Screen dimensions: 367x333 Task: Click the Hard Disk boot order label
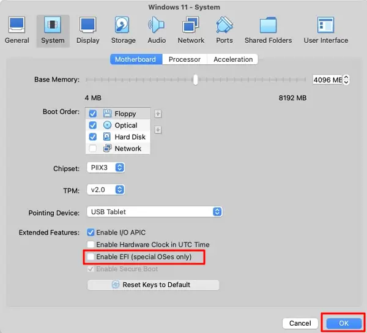coord(130,137)
